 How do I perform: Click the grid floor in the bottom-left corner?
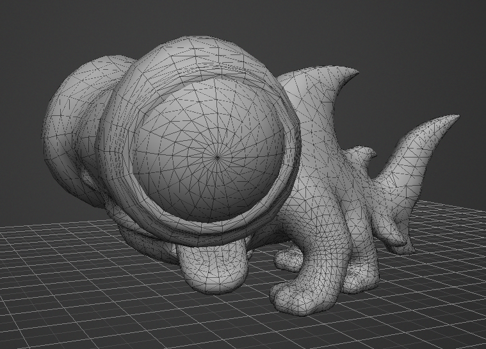tap(38, 320)
